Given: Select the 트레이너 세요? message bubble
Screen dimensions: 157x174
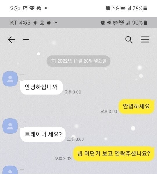Looking at the screenshot, I should tap(43, 134).
